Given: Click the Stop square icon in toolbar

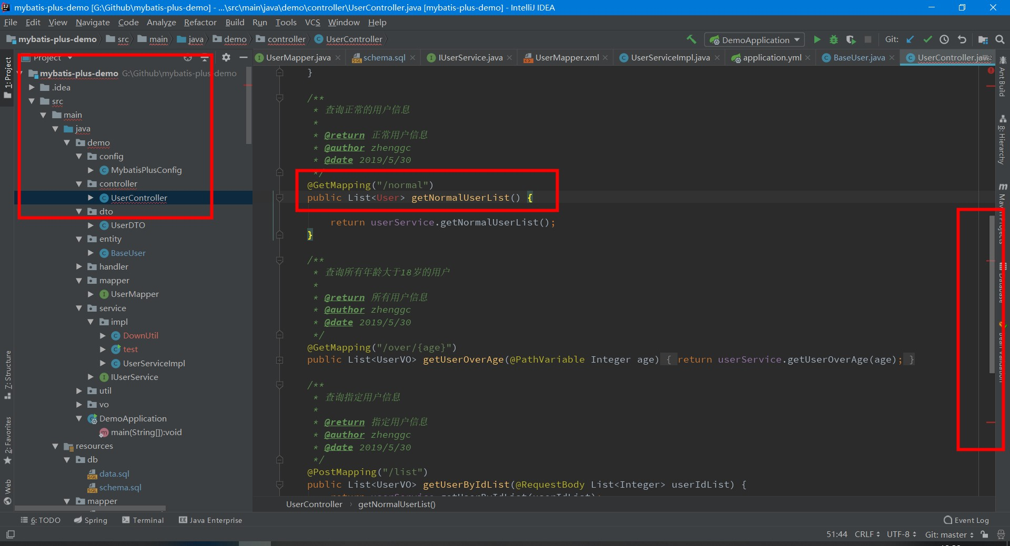Looking at the screenshot, I should [x=868, y=39].
